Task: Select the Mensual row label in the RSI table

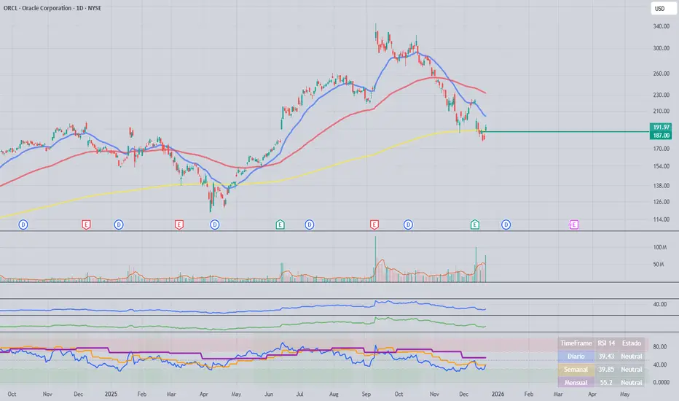Action: click(576, 382)
